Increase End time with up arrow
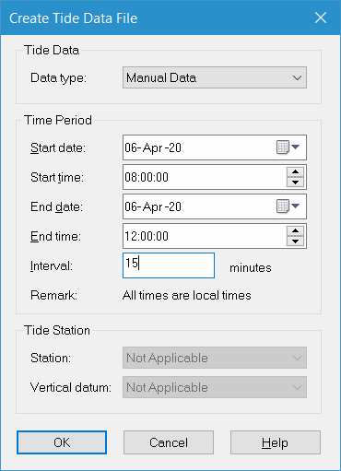The width and height of the screenshot is (341, 471). (295, 230)
